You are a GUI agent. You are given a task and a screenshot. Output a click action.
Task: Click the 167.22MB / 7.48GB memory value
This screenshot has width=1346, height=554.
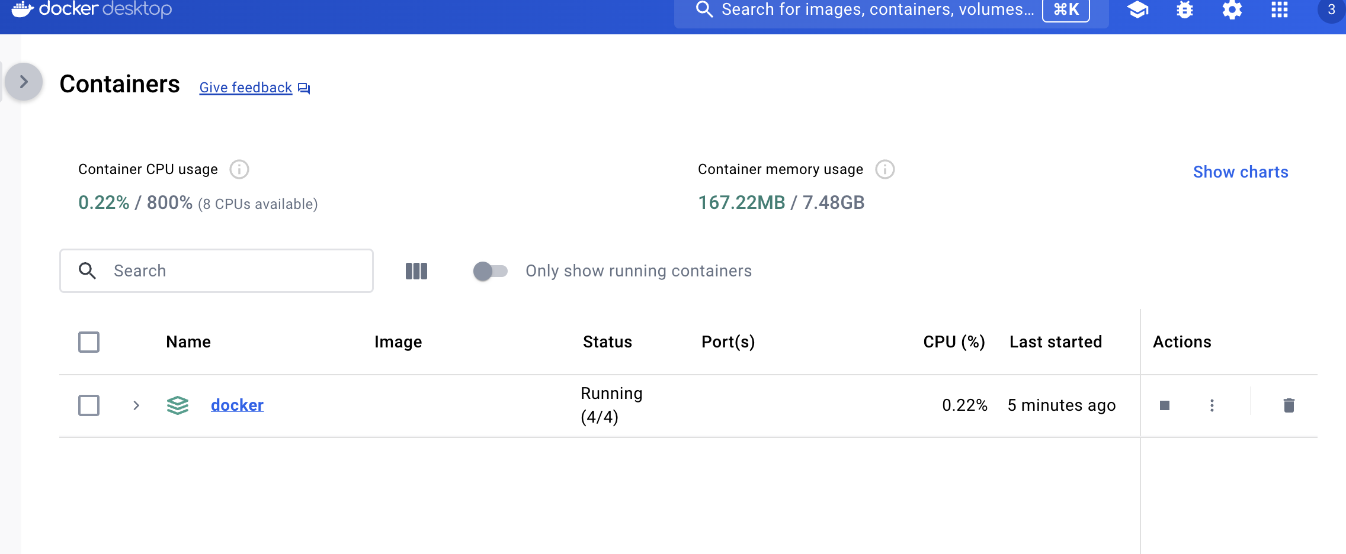tap(781, 202)
